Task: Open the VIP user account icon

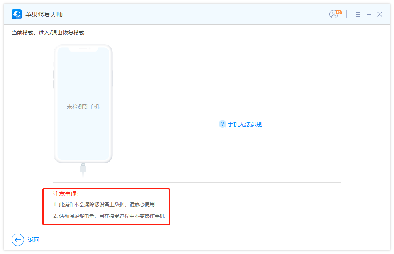Action: pyautogui.click(x=335, y=14)
